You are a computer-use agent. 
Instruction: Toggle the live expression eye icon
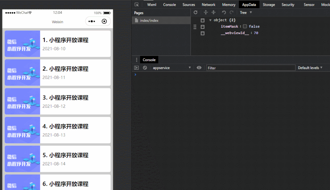click(199, 68)
